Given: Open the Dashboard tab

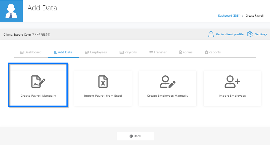Looking at the screenshot, I should [31, 52].
